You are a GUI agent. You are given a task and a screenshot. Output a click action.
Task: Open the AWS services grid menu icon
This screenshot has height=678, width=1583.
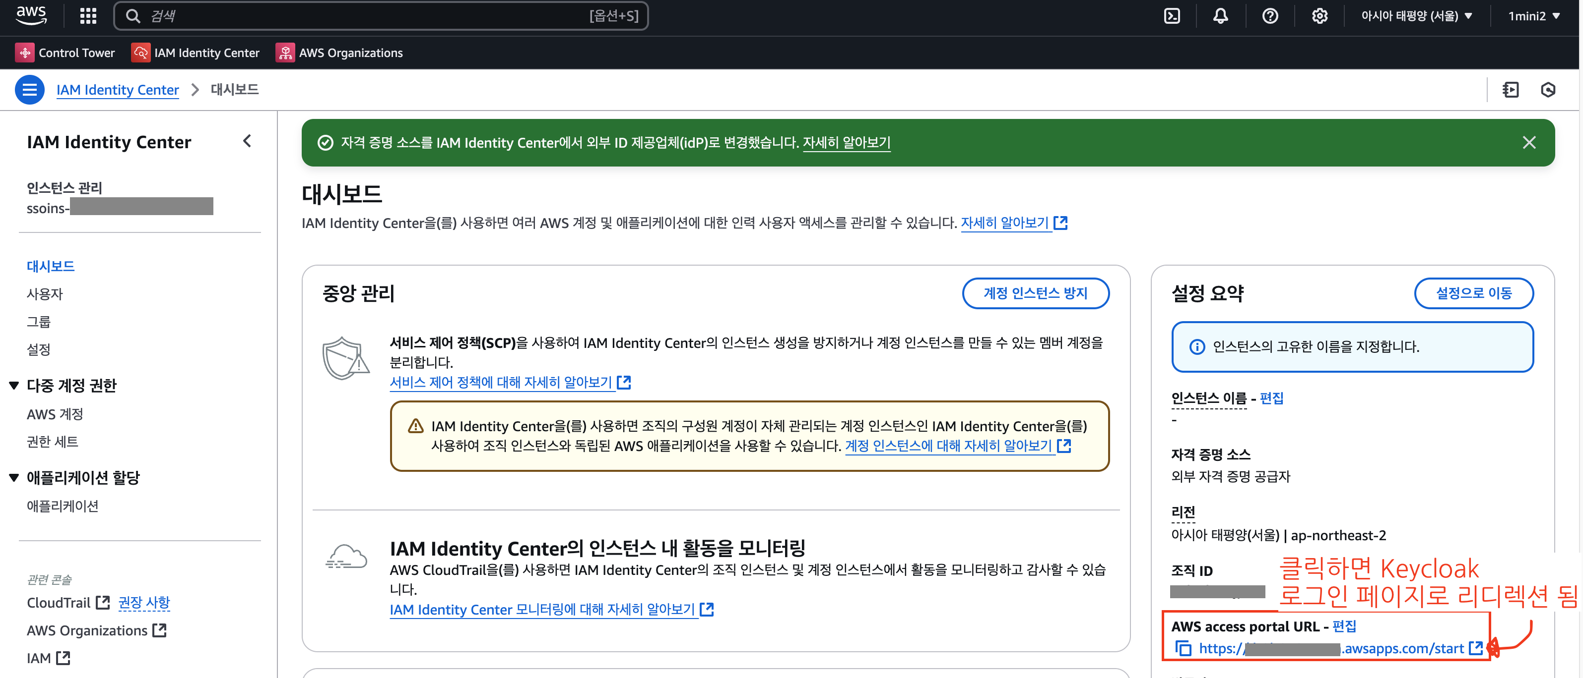pos(88,16)
